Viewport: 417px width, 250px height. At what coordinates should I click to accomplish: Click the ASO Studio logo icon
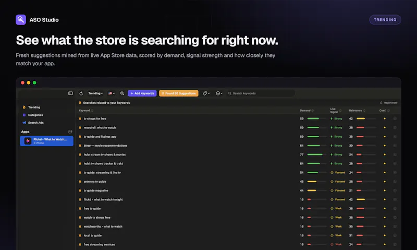pyautogui.click(x=21, y=20)
